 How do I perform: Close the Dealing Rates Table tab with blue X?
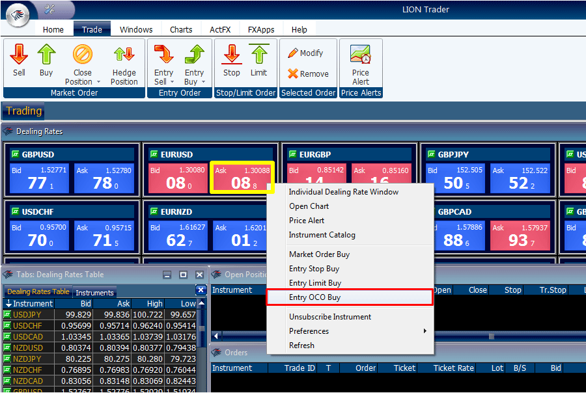(x=201, y=290)
